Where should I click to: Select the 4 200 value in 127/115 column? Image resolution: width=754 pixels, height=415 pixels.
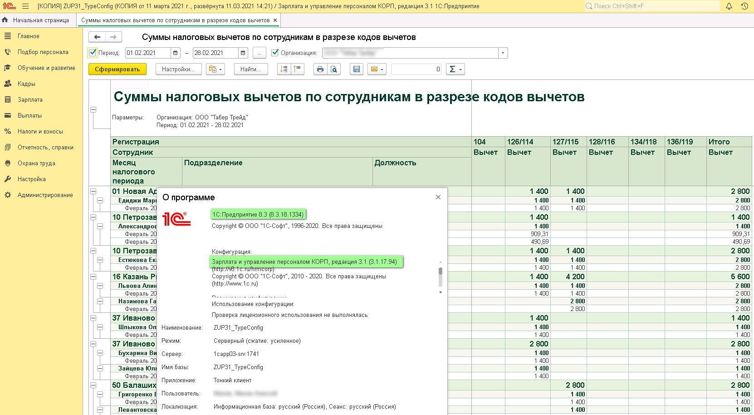coord(568,277)
